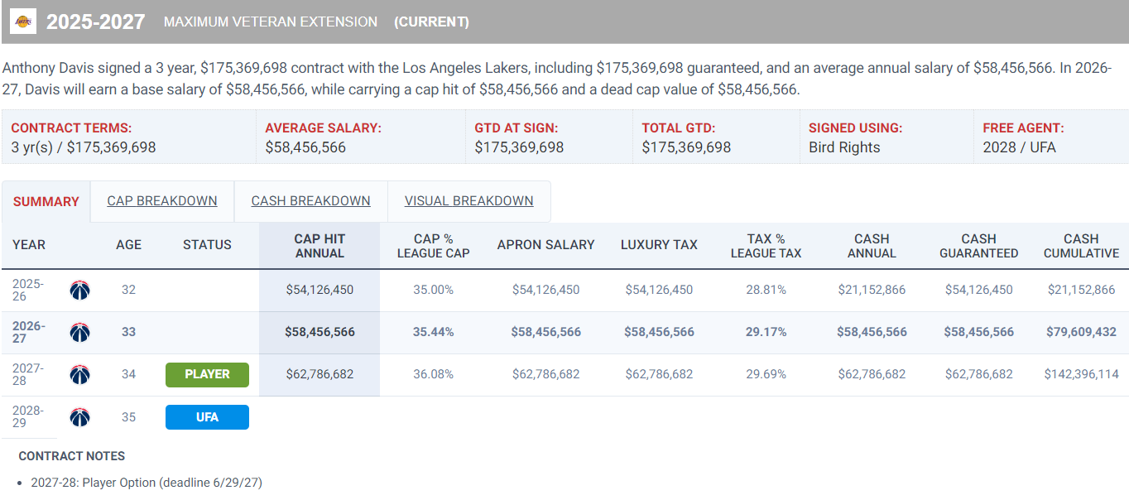Click the 2028-29 year cell
The width and height of the screenshot is (1129, 500).
coord(28,416)
